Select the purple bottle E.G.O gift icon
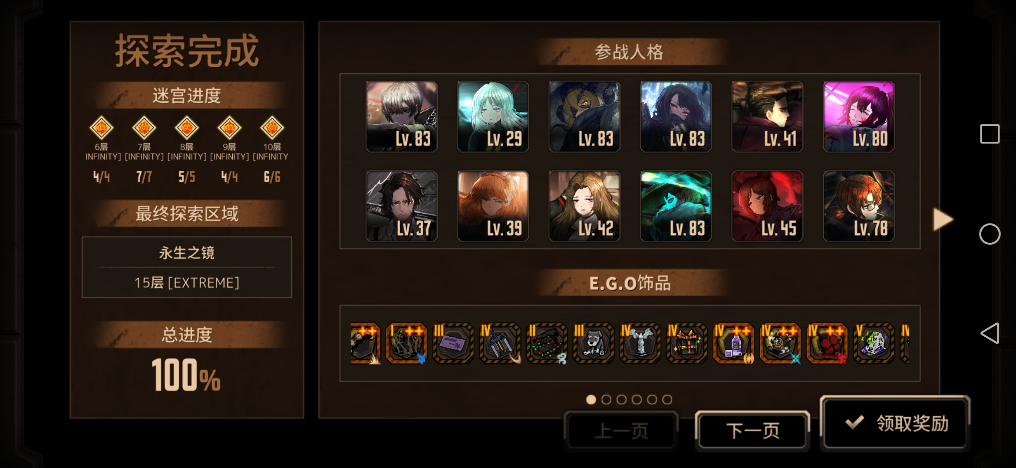Viewport: 1016px width, 468px height. coord(733,344)
